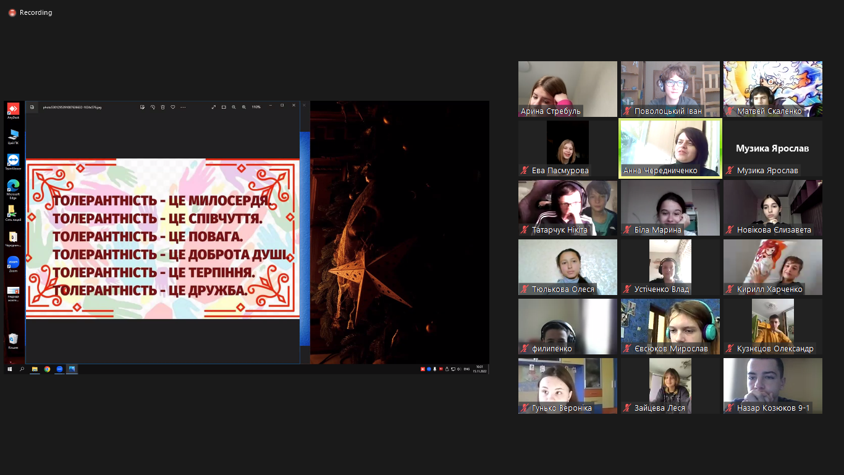The width and height of the screenshot is (844, 475).
Task: Click the zoom in magnifier in Photos
Action: coord(244,107)
